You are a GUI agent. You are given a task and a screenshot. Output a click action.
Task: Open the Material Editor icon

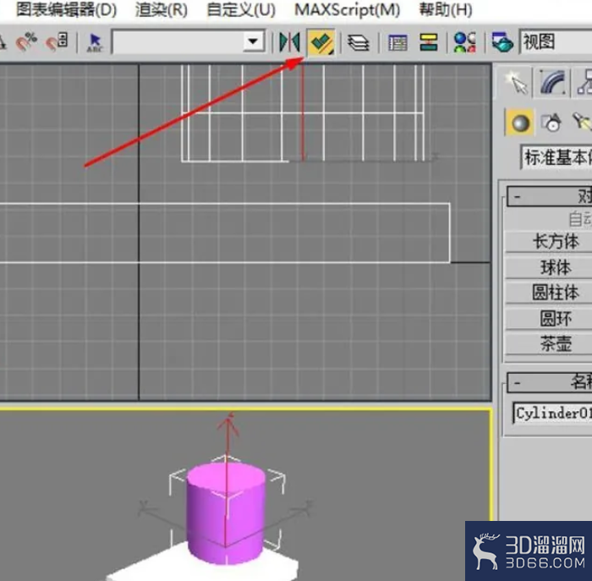pos(465,42)
